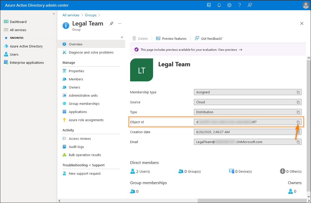
Task: Click Got feedback? in the toolbar
Action: point(208,39)
